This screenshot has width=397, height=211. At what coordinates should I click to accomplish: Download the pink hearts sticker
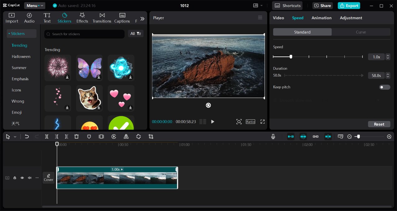click(x=131, y=108)
